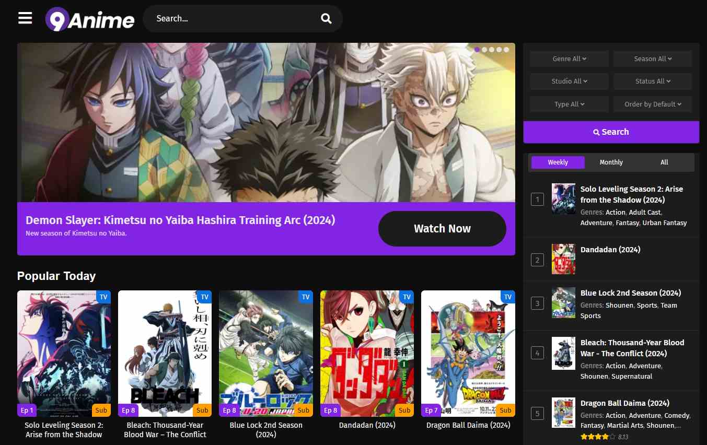Switch to the All ranking tab
This screenshot has height=445, width=707.
pyautogui.click(x=664, y=162)
